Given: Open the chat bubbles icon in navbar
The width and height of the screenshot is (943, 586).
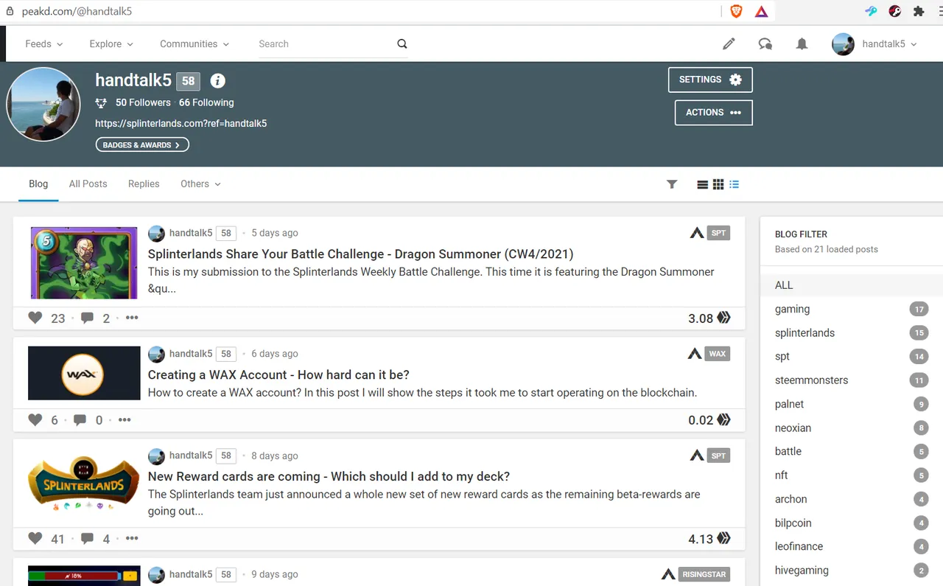Looking at the screenshot, I should 765,44.
